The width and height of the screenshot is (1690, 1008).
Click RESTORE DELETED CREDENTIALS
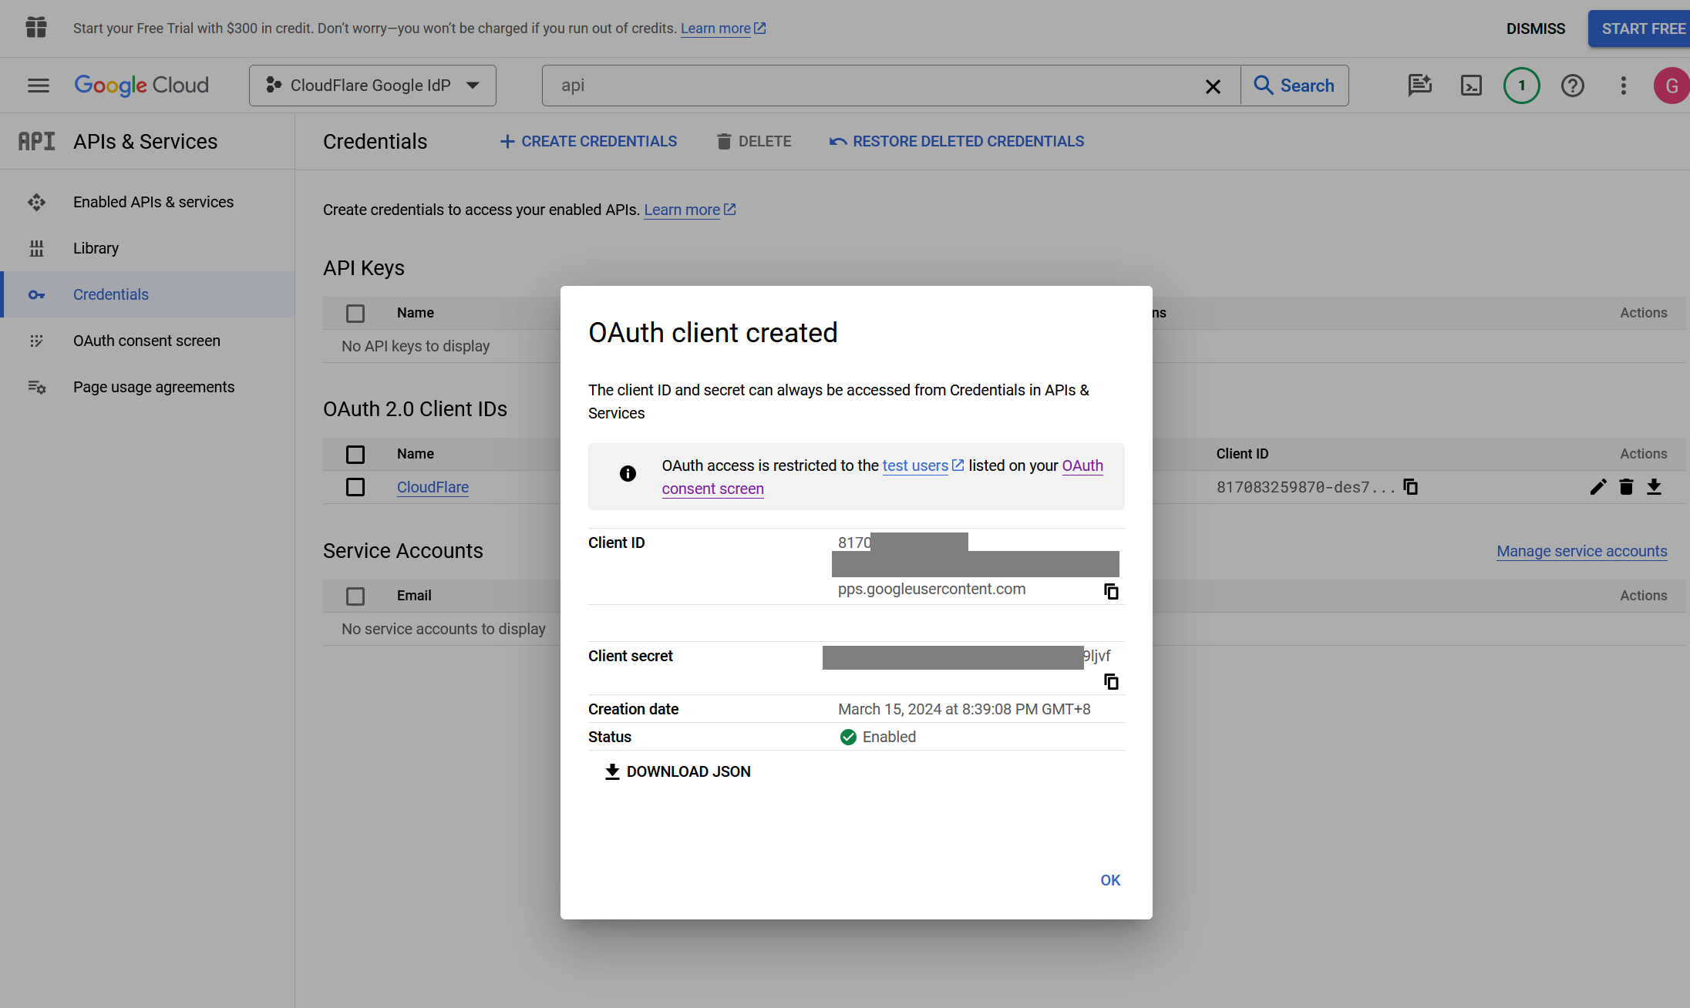(957, 141)
